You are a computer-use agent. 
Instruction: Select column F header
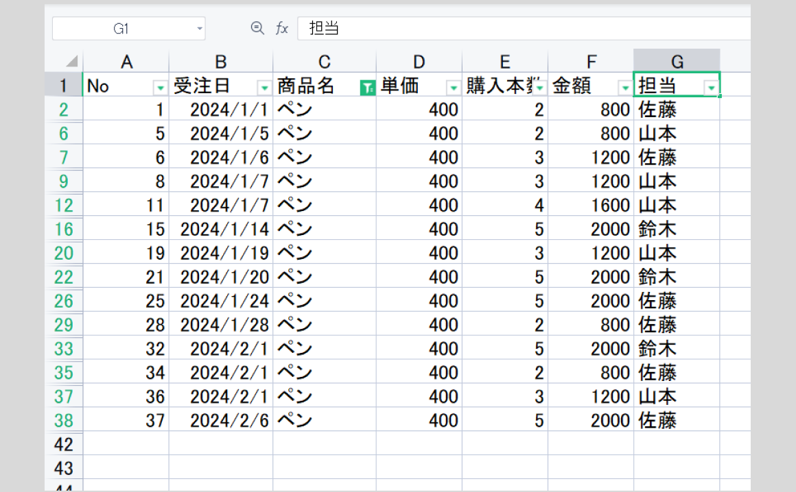pos(591,61)
